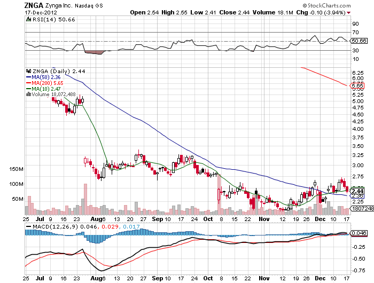Screen dimensions: 374x283
Task: Click the 3.50 price axis label
Action: pos(358,146)
